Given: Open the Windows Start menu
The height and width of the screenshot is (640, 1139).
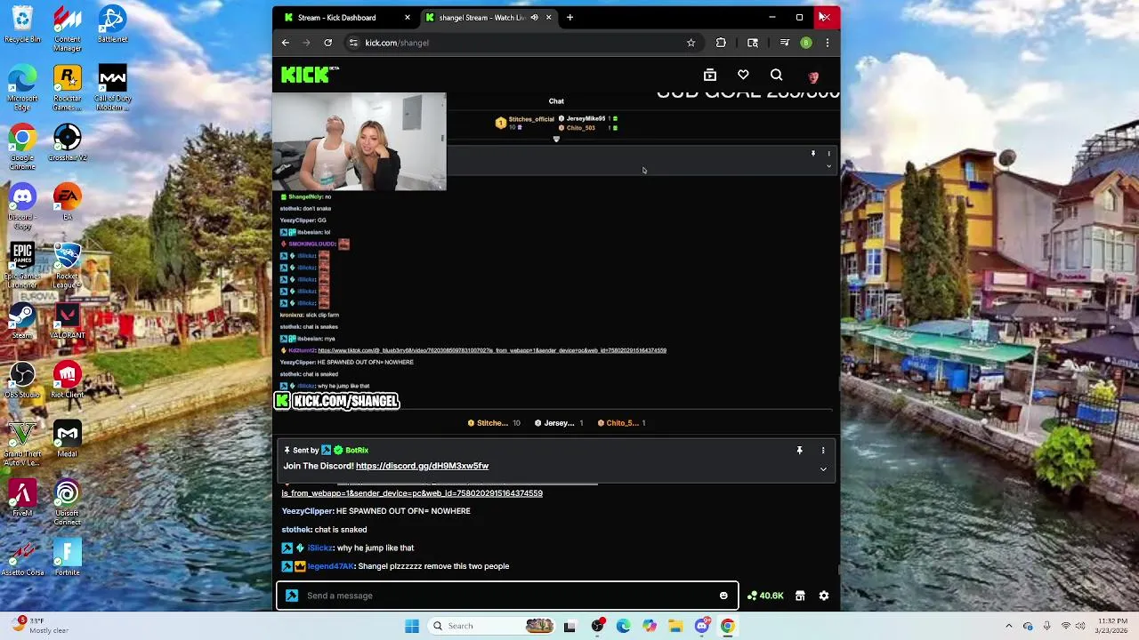Looking at the screenshot, I should [x=412, y=626].
